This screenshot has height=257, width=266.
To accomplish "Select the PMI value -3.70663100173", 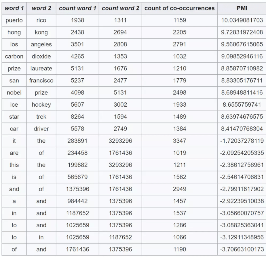I will (242, 249).
